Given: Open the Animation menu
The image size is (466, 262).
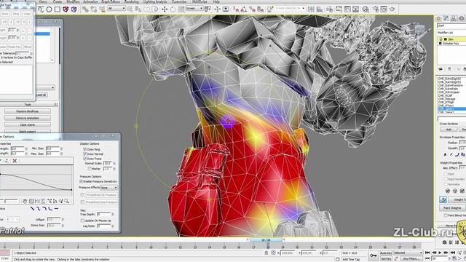Looking at the screenshot, I should [90, 1].
